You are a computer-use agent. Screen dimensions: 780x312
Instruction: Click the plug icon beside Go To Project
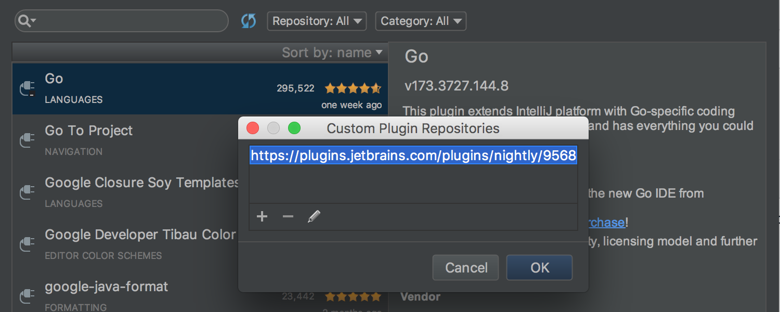pos(27,140)
